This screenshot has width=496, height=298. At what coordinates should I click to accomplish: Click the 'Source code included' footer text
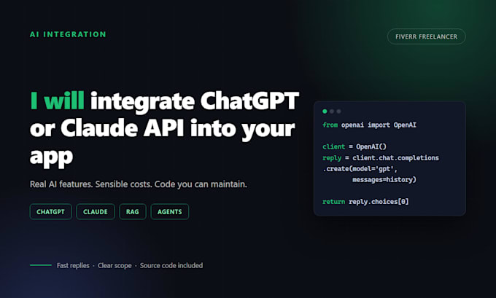[171, 265]
